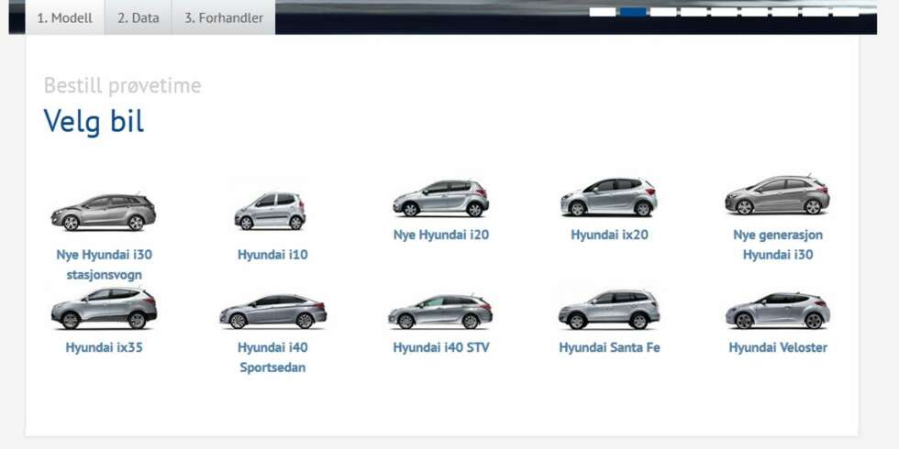Select the blue highlighted slide indicator

click(x=633, y=11)
